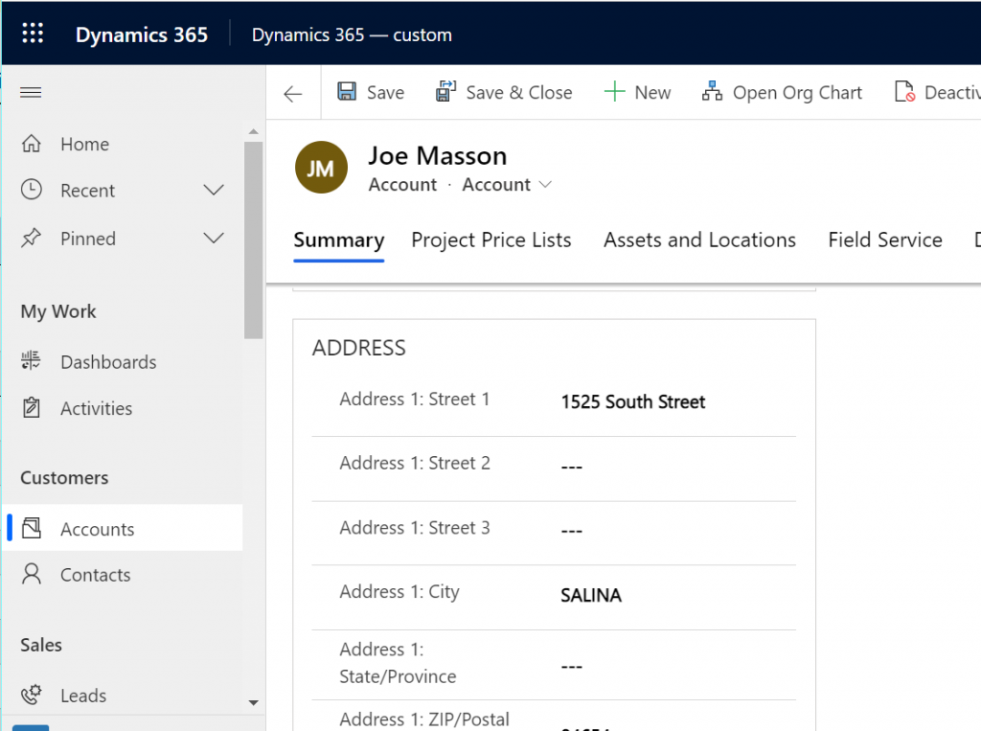The width and height of the screenshot is (981, 731).
Task: Click the Customers group heading
Action: (x=64, y=477)
